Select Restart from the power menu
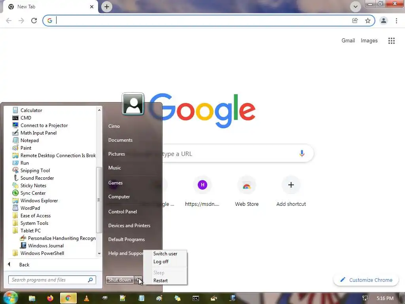The height and width of the screenshot is (304, 405). click(161, 281)
